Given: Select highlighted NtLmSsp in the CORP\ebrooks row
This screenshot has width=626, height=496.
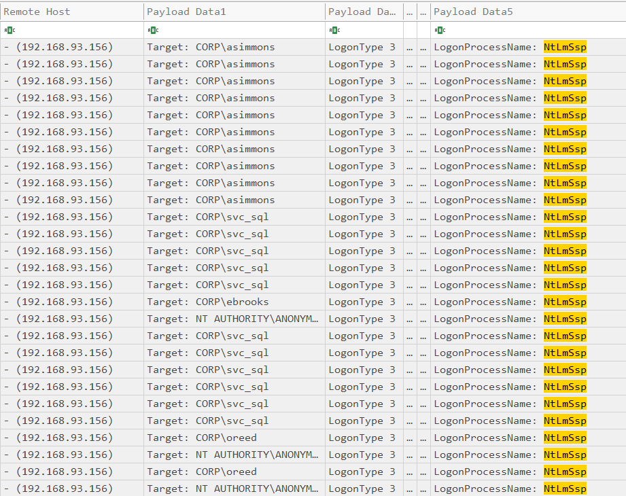Looking at the screenshot, I should click(x=565, y=302).
